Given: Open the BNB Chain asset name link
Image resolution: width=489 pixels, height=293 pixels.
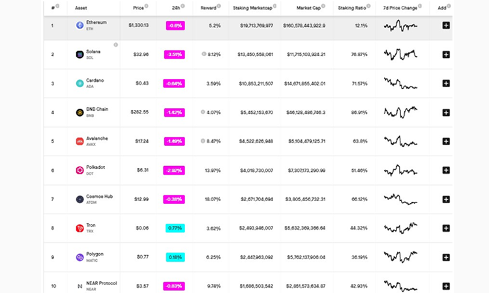Looking at the screenshot, I should click(97, 109).
